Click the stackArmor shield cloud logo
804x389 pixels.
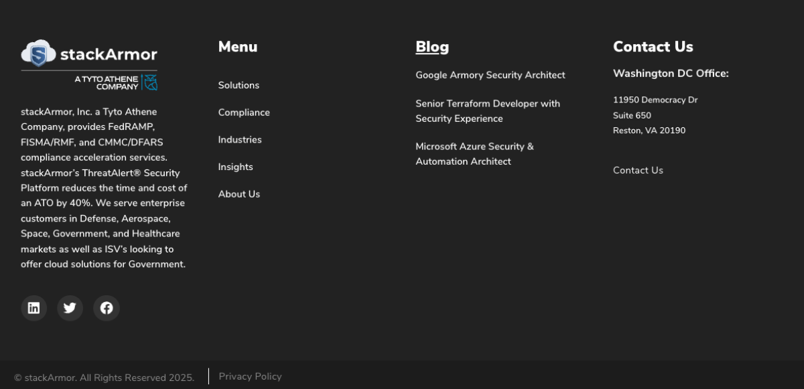(39, 54)
